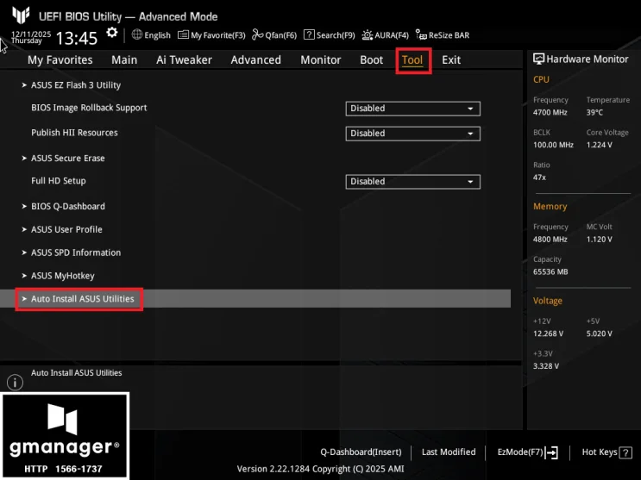Expand ASUS SPD Information entry
This screenshot has height=480, width=641.
(76, 252)
